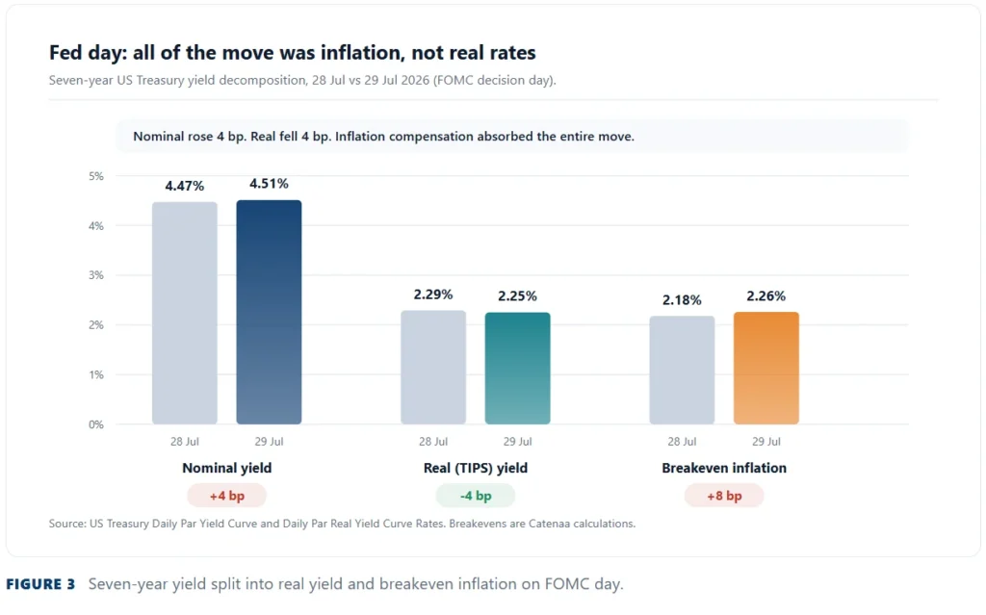Click the teal 29 Jul real yield bar
The width and height of the screenshot is (986, 615).
tap(517, 369)
